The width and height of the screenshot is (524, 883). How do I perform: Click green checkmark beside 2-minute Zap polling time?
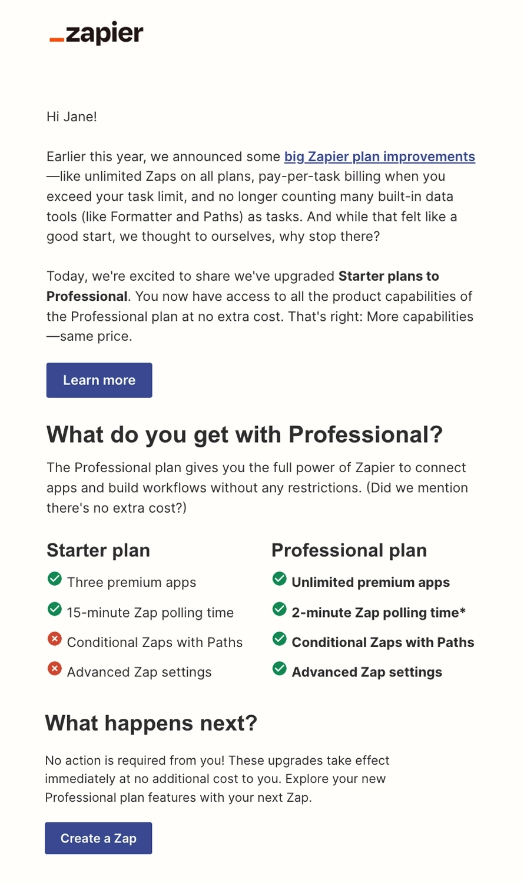pyautogui.click(x=278, y=609)
